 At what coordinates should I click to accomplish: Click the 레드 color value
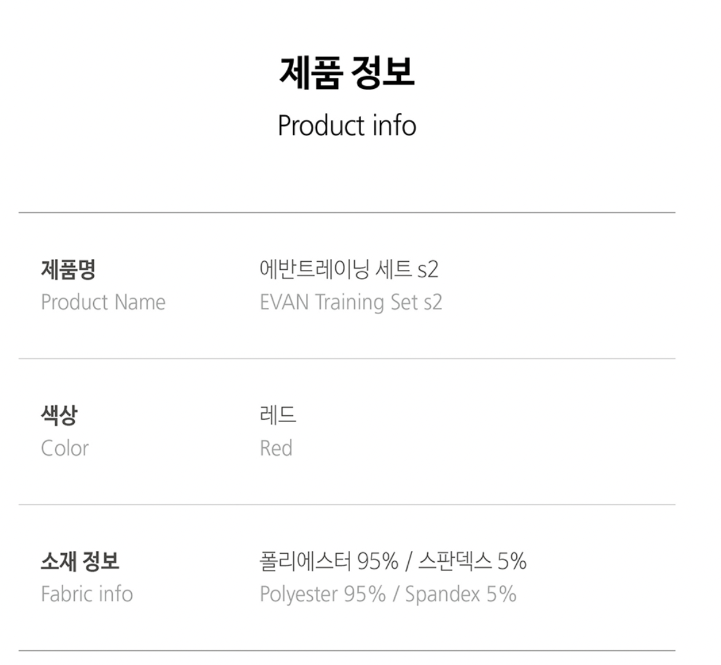click(278, 415)
